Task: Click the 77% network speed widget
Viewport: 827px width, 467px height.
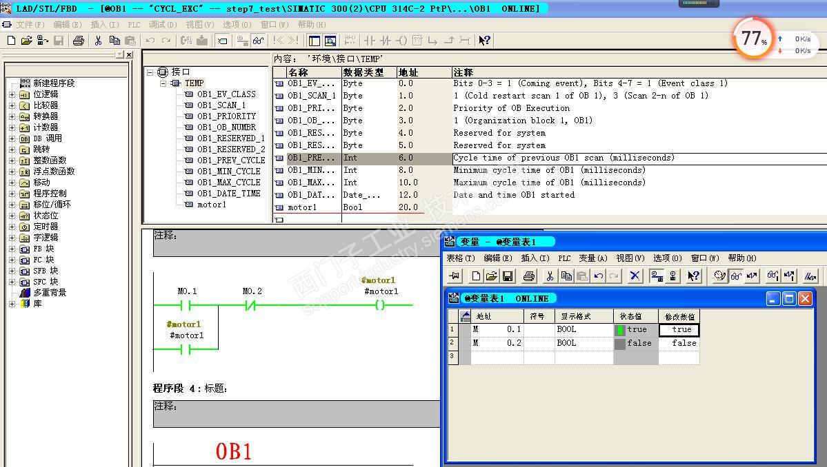Action: (753, 38)
